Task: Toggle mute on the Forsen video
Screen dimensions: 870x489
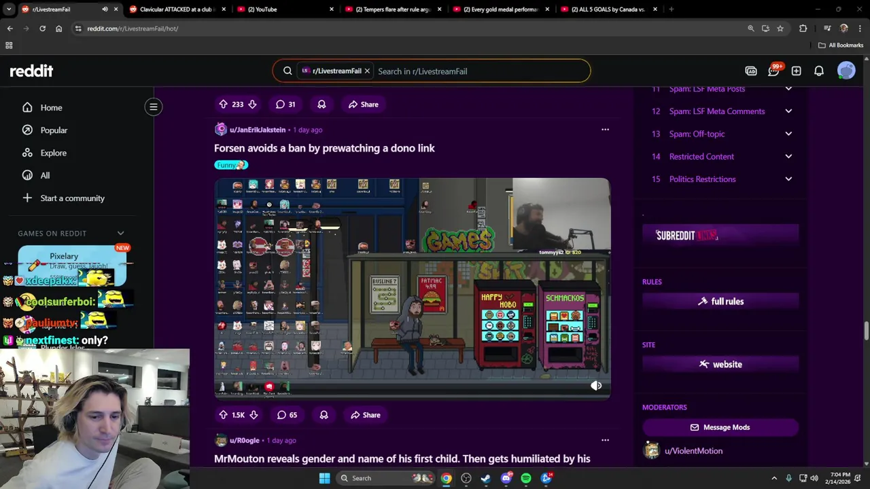Action: pos(596,386)
